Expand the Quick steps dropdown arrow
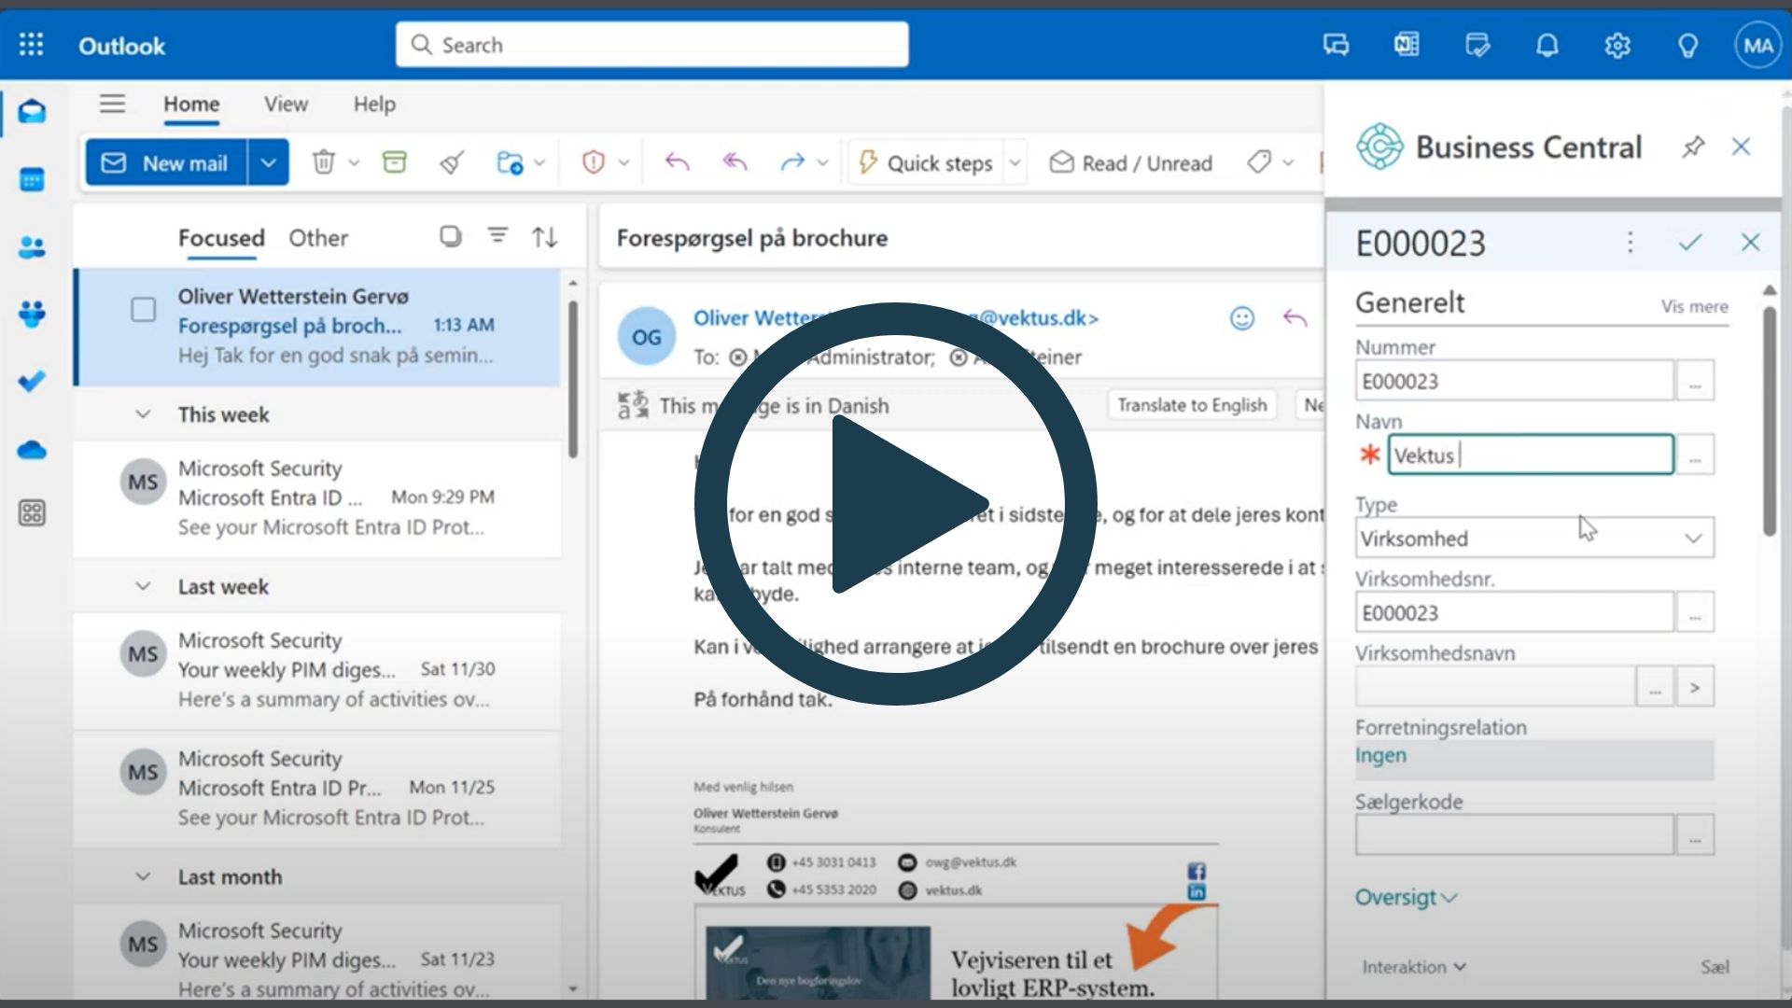The image size is (1792, 1008). 1015,162
